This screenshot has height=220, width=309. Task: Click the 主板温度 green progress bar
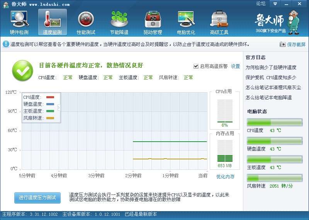(x=275, y=159)
